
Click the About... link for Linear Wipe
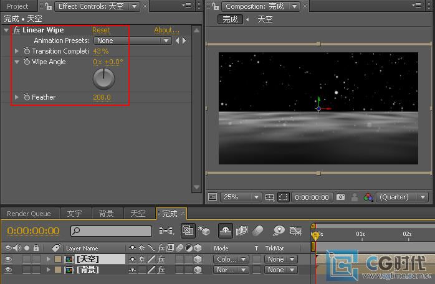tap(167, 30)
